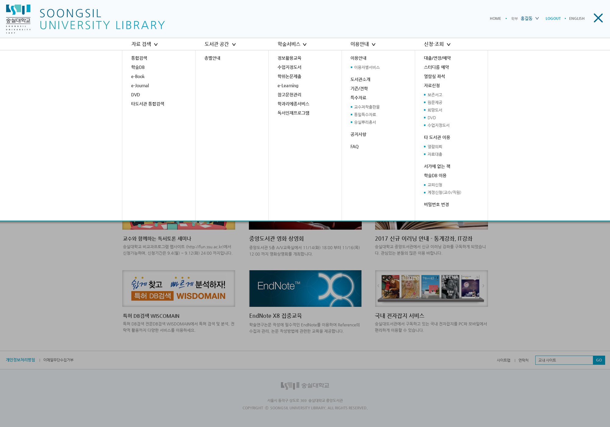Open 학술DB 이용 menu item
Viewport: 610px width, 427px height.
435,175
